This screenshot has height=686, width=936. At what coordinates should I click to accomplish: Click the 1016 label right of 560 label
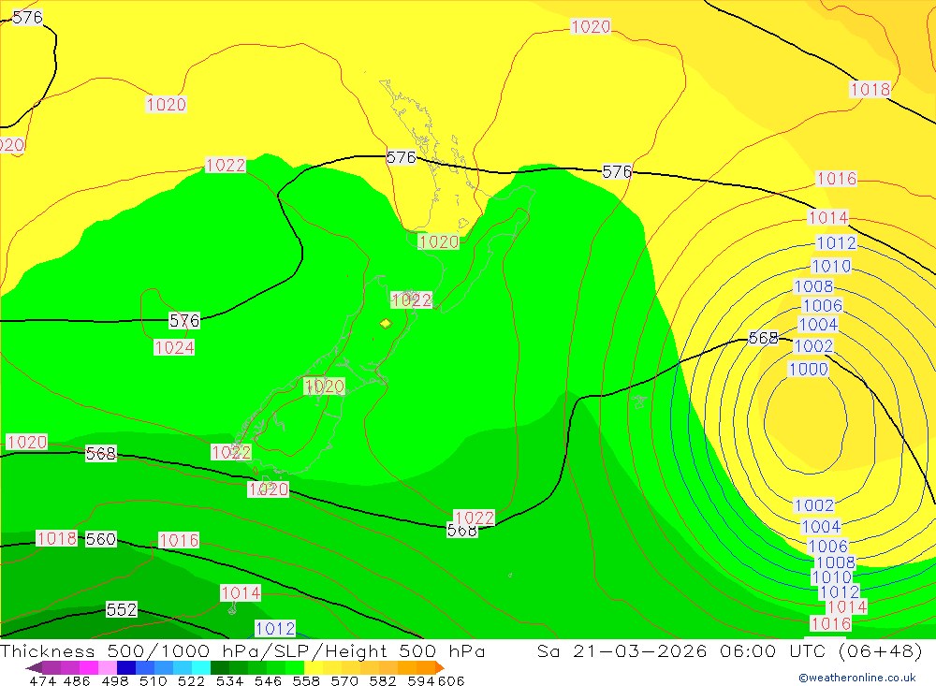pos(179,540)
